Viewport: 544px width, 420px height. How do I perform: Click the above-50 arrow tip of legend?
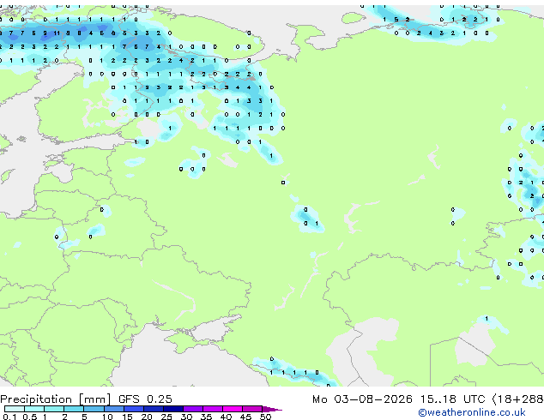(272, 409)
